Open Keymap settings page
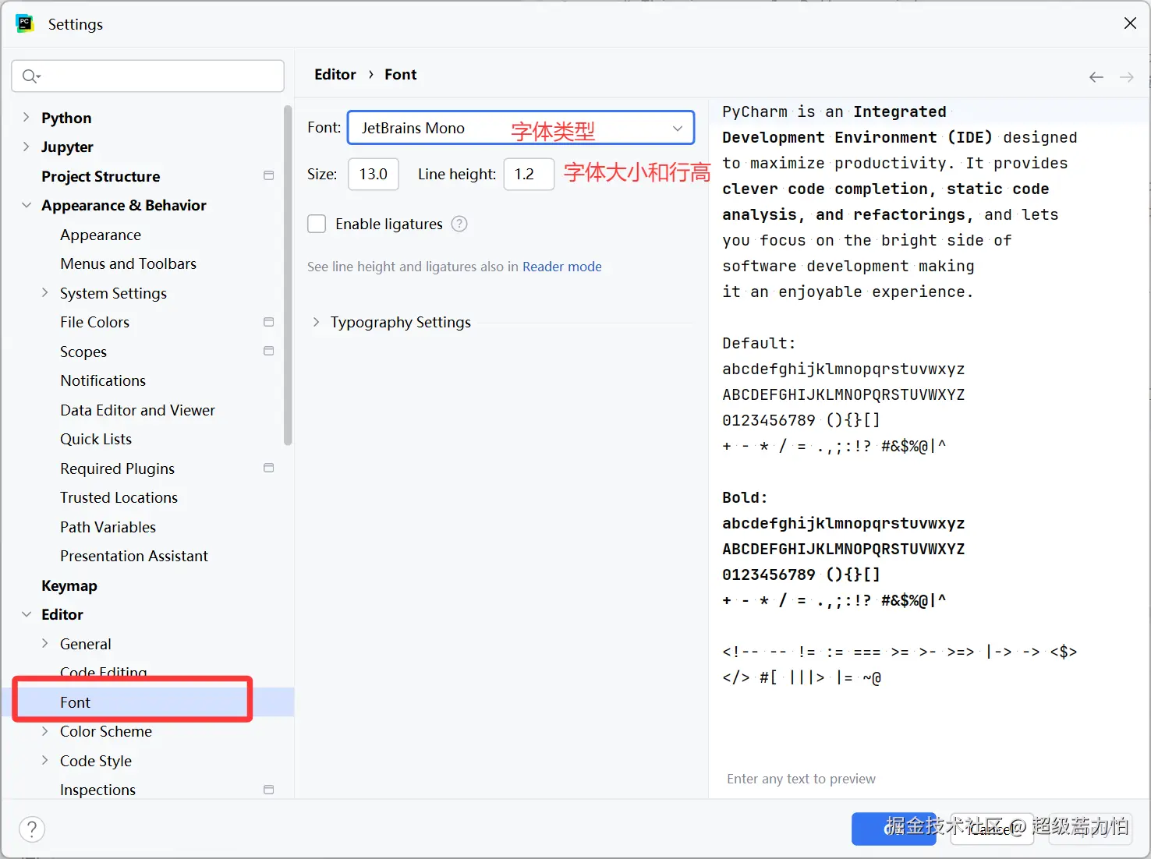 (69, 585)
